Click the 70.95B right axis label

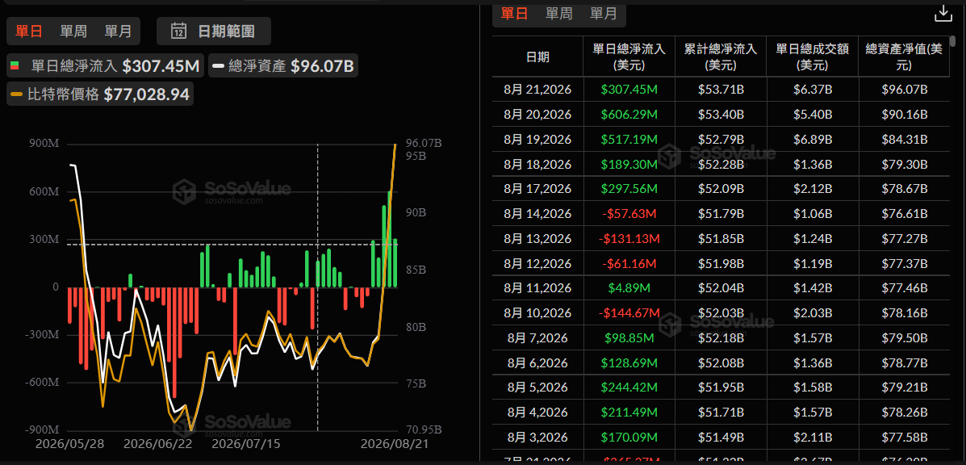424,429
